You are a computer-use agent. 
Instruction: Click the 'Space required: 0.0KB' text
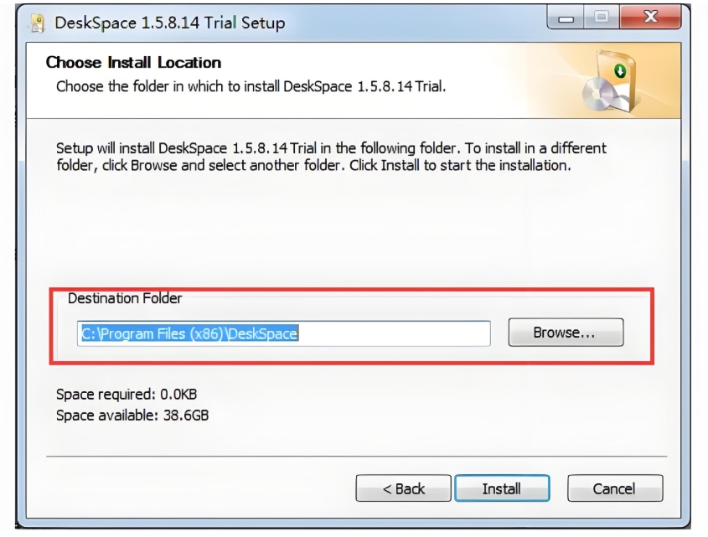[x=127, y=394]
